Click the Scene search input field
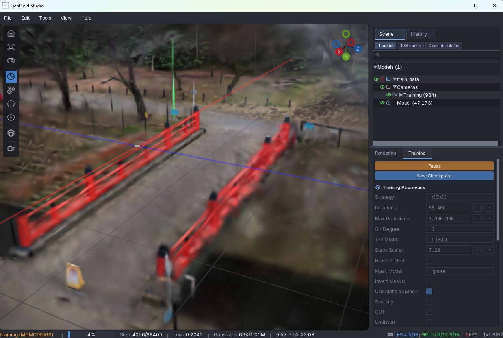Image resolution: width=503 pixels, height=338 pixels. point(436,55)
